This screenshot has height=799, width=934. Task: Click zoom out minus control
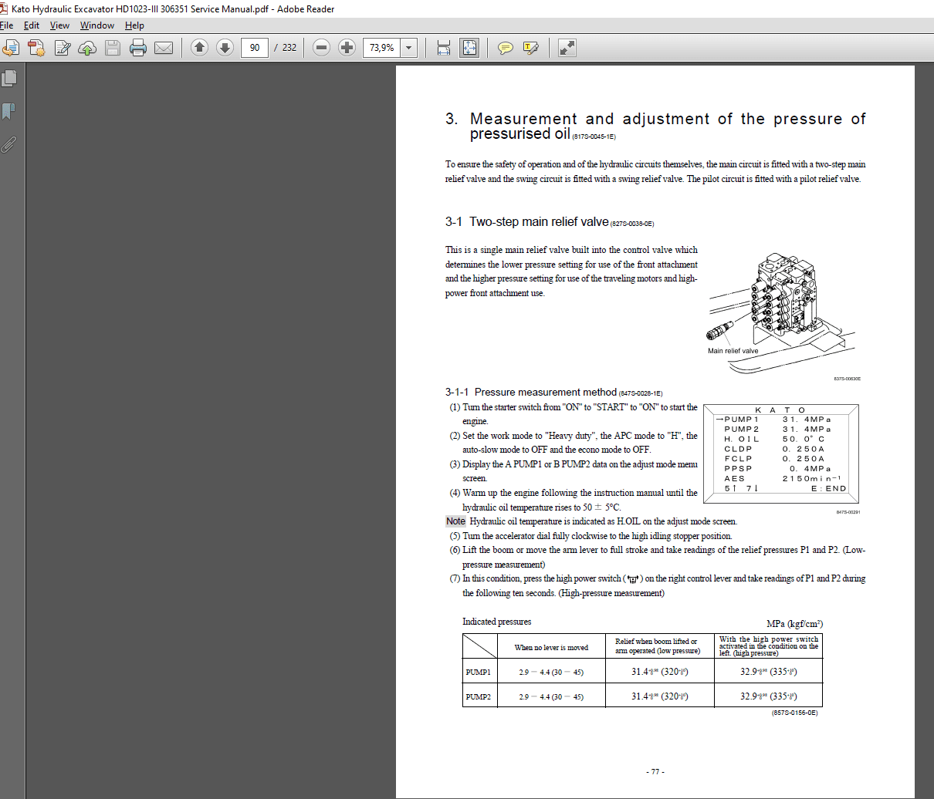point(320,47)
